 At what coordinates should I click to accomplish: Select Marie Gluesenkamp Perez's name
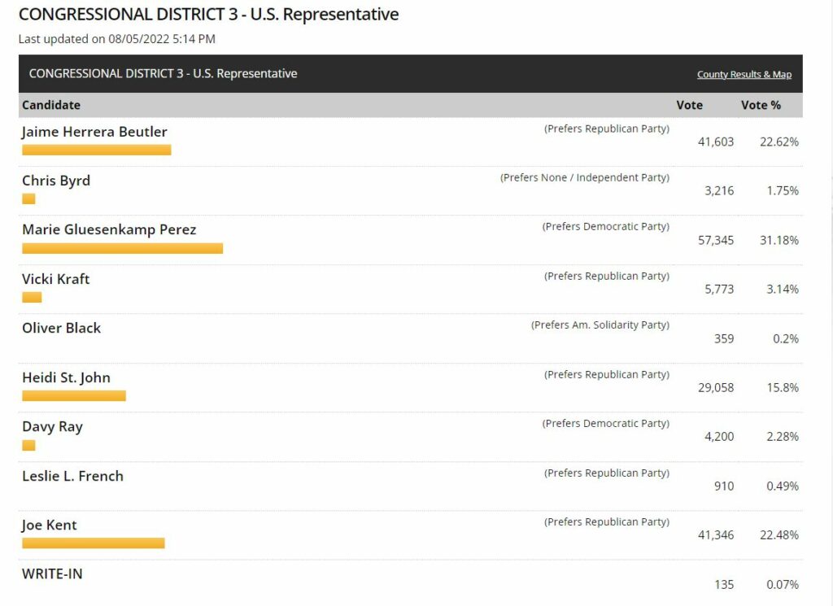tap(110, 230)
